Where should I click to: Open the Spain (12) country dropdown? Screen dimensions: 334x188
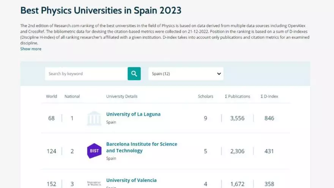[x=186, y=74]
